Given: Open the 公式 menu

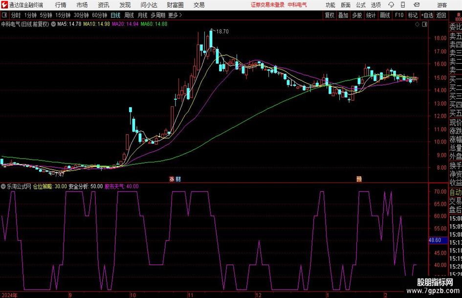Looking at the screenshot, I should click(361, 5).
